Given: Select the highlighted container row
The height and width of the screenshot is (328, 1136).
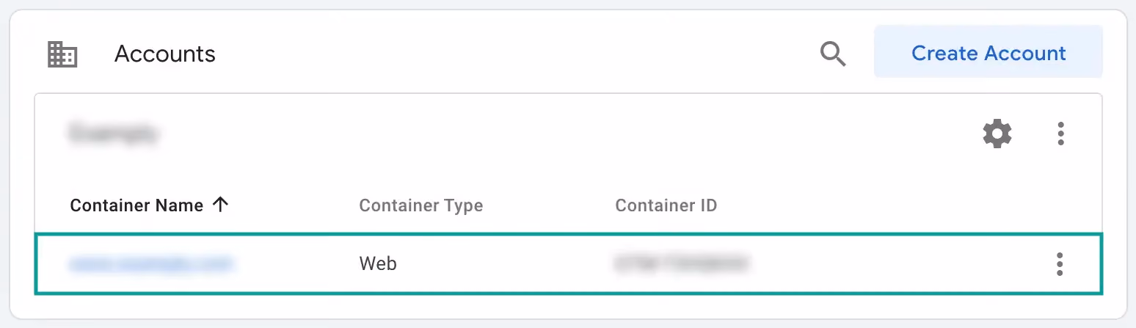Looking at the screenshot, I should click(568, 264).
